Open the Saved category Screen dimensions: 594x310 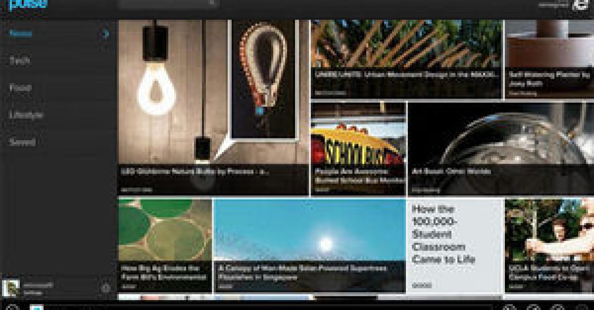tap(22, 142)
